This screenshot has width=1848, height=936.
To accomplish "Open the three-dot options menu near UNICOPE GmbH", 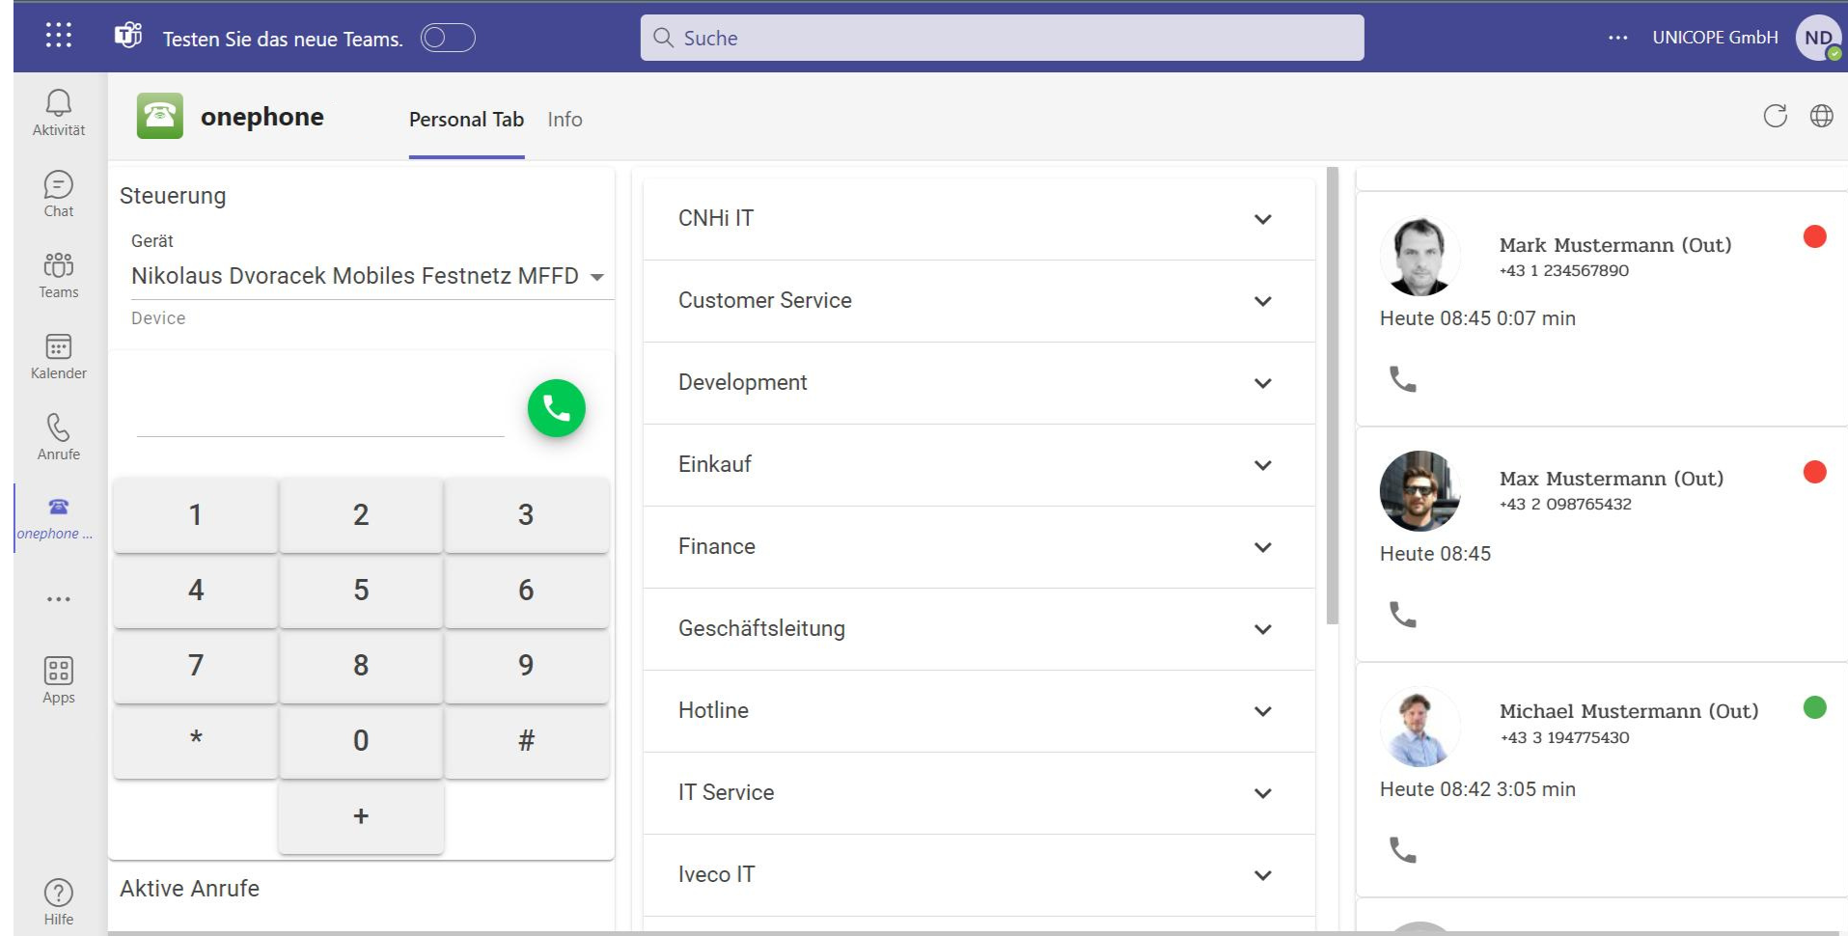I will tap(1616, 37).
